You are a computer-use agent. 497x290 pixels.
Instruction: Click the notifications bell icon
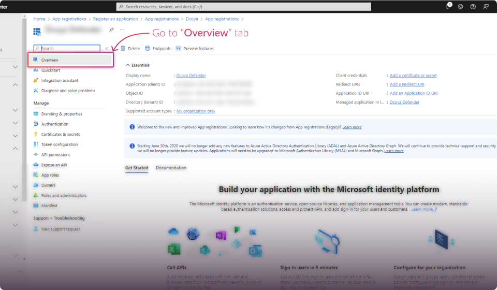click(448, 7)
